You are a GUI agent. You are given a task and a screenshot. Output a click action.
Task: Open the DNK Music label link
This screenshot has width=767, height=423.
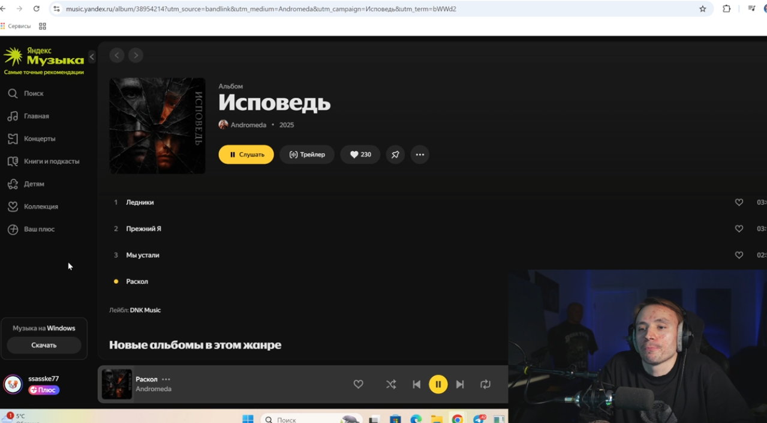(145, 310)
